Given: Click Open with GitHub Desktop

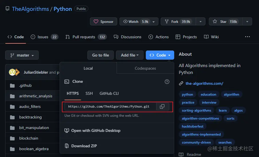Looking at the screenshot, I should tap(96, 130).
